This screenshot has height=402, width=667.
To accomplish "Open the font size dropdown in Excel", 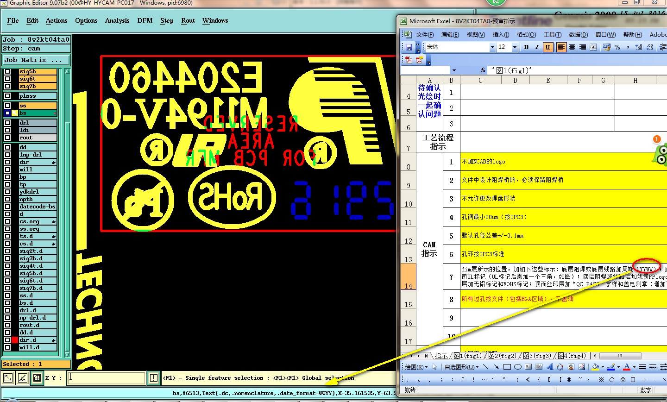I will tap(514, 47).
